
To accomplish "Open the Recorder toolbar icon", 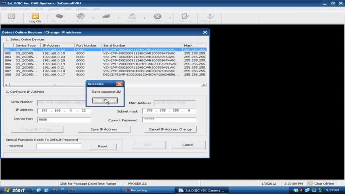I will [x=59, y=18].
